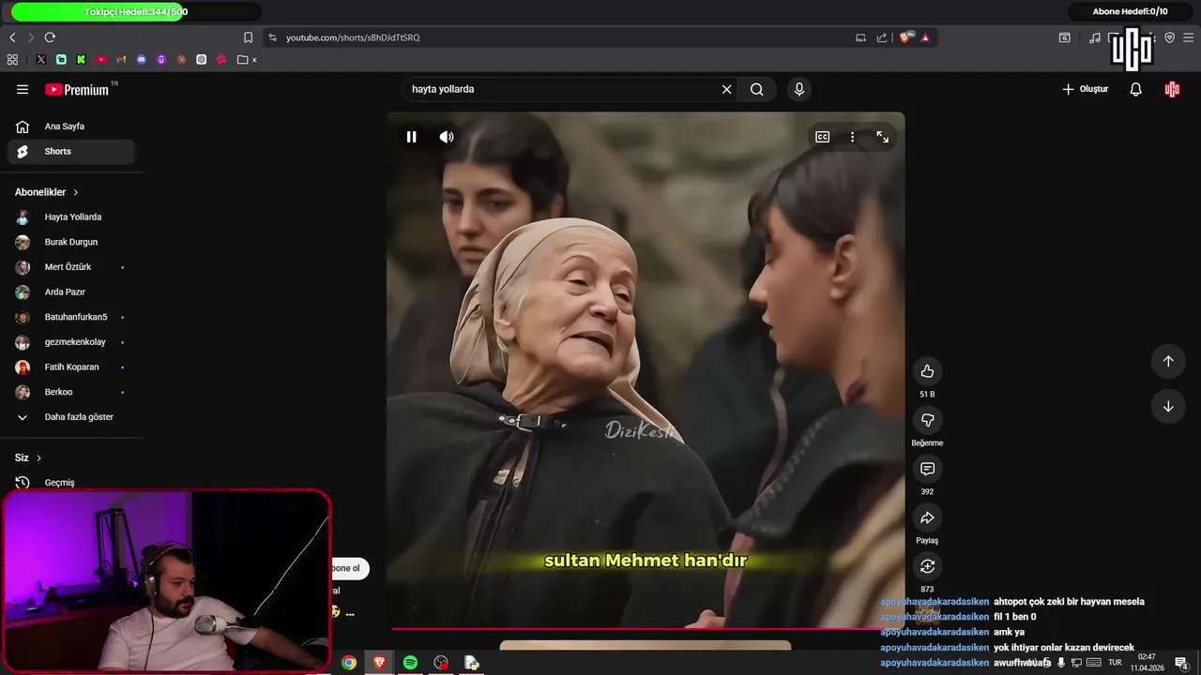Expand the Abonelikler section
1201x675 pixels.
[x=47, y=192]
